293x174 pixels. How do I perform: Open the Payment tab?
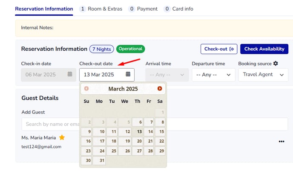[143, 9]
